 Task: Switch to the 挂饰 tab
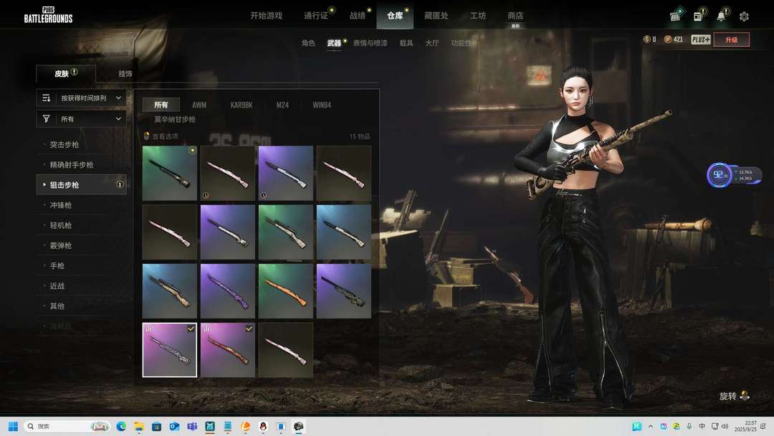[125, 74]
